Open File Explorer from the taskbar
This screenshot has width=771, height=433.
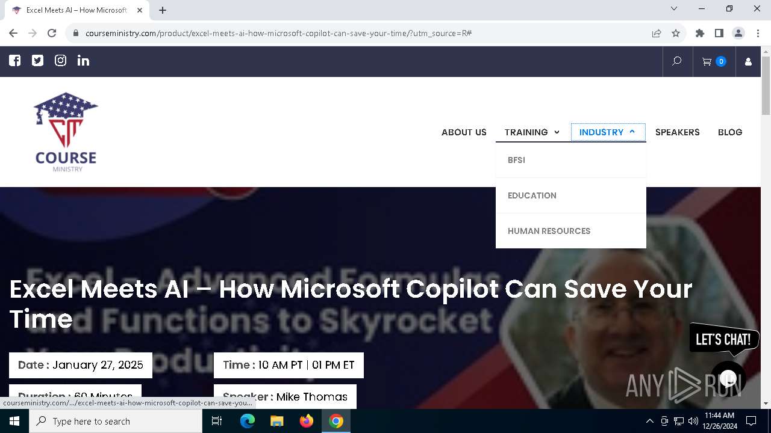point(276,421)
